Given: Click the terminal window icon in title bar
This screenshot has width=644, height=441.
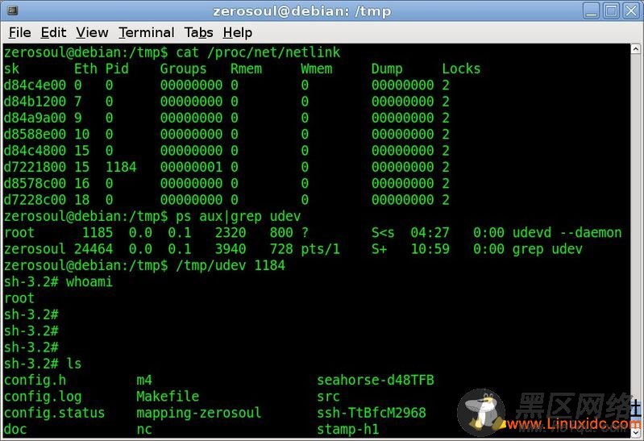Looking at the screenshot, I should [13, 10].
